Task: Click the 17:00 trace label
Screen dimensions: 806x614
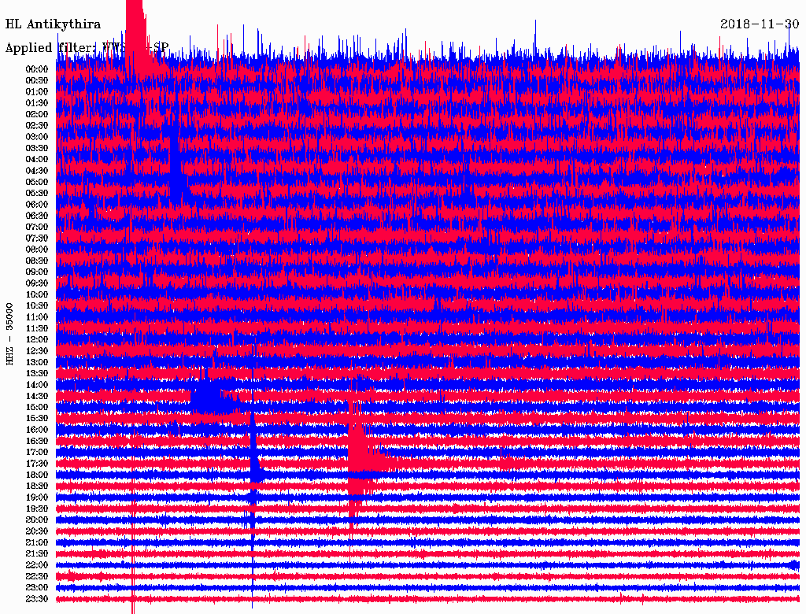Action: pos(37,452)
